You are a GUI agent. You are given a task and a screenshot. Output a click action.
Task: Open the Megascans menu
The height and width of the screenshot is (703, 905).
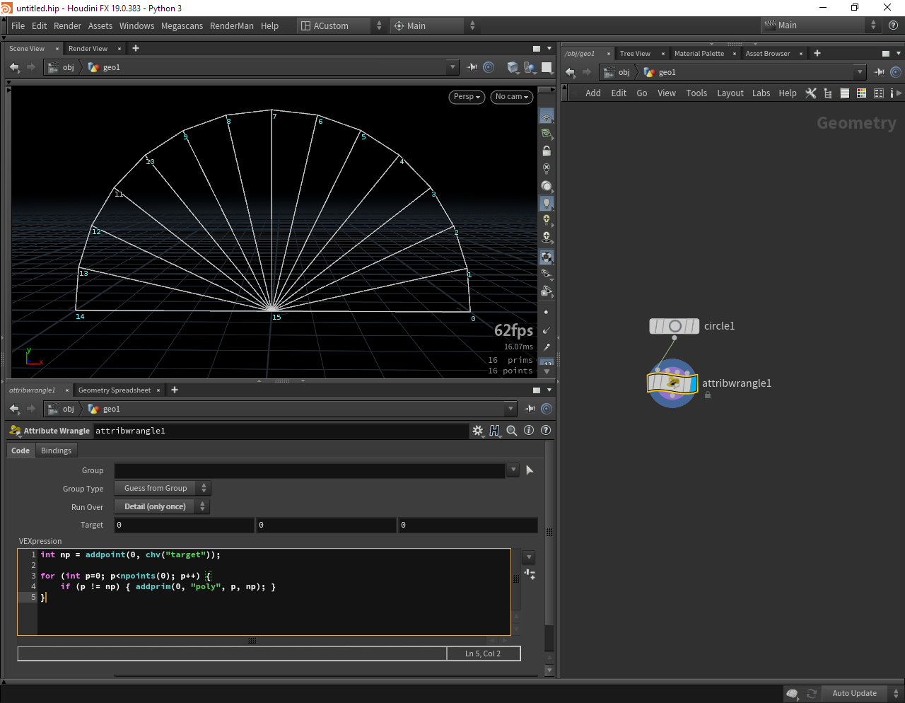click(182, 26)
